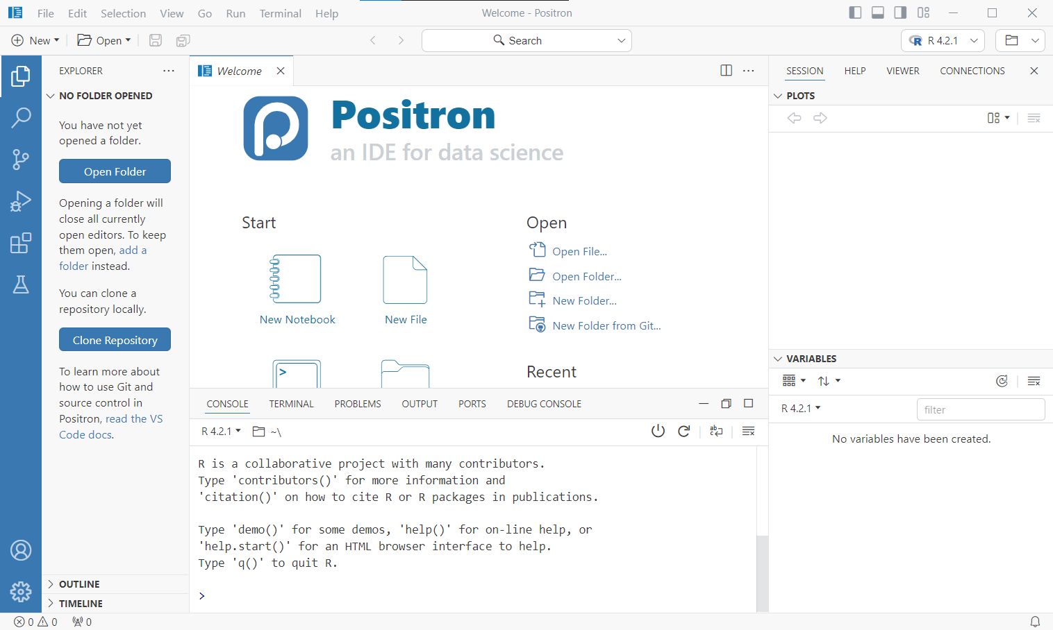Open the Extensions view

coord(21,243)
